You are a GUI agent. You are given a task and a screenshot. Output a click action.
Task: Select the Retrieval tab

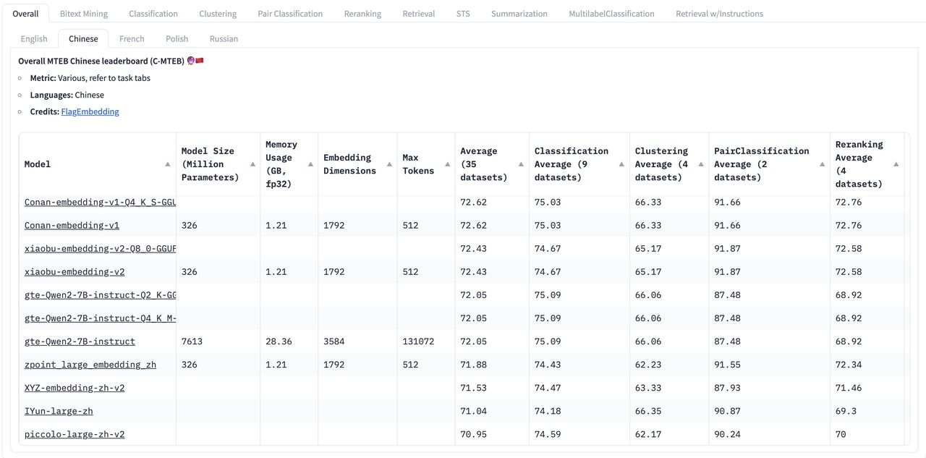coord(419,14)
